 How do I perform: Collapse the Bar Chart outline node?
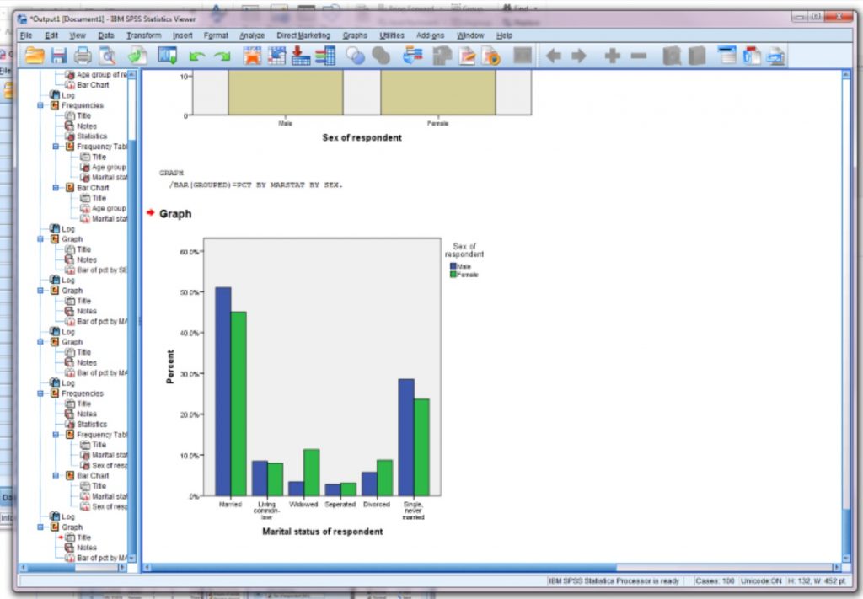[56, 188]
